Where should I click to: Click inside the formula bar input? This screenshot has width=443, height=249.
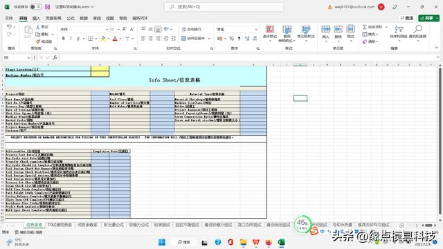coord(247,57)
